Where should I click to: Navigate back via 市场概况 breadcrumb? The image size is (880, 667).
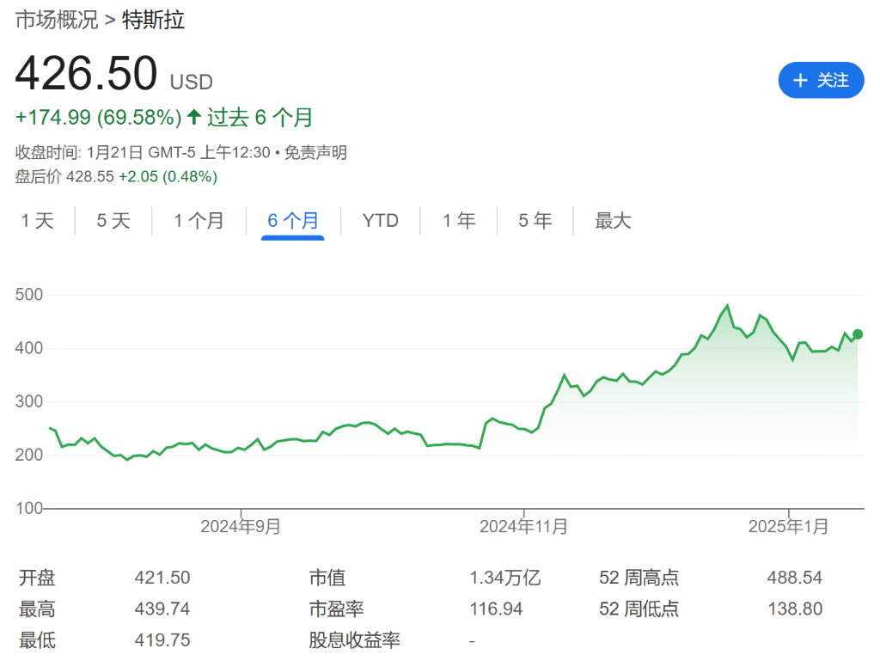(56, 19)
